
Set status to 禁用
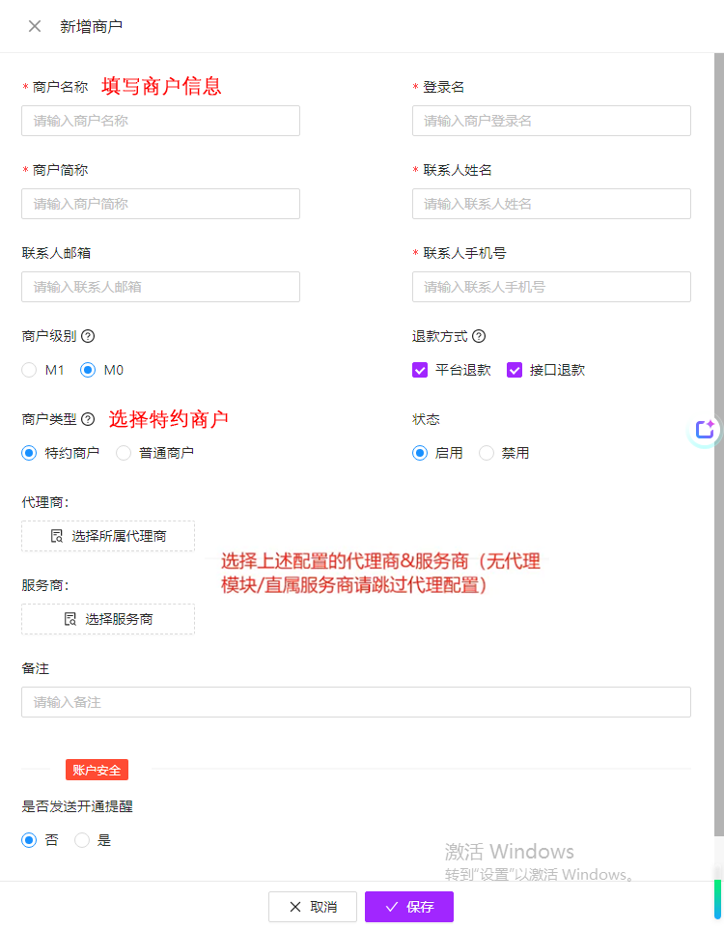tap(487, 453)
